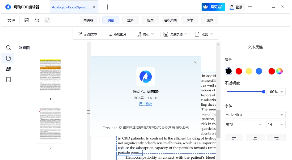Open the 用户协议 user agreement link
The width and height of the screenshot is (292, 160).
pos(146,104)
